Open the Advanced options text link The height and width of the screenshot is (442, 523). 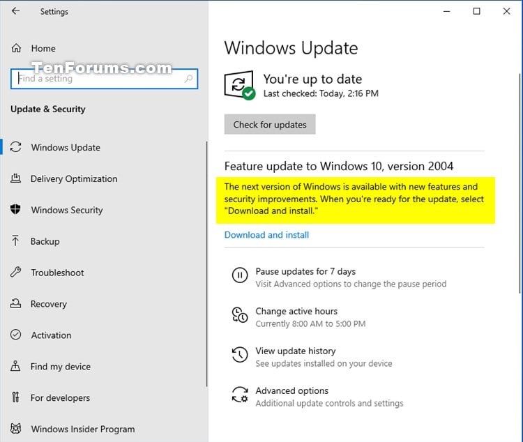pos(292,390)
